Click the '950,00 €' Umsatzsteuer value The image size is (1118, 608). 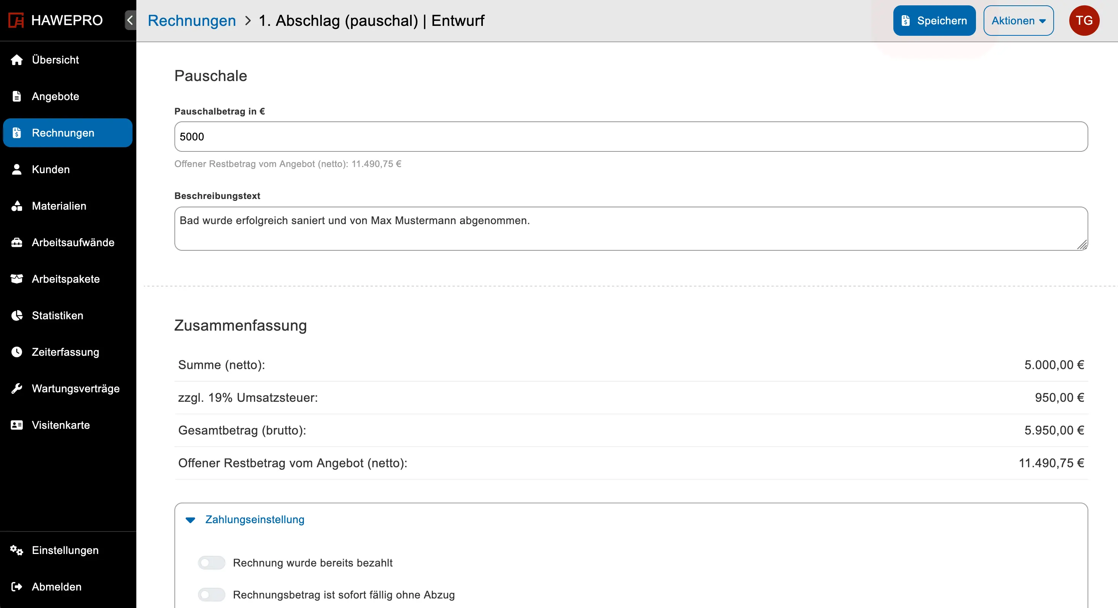pyautogui.click(x=1059, y=398)
